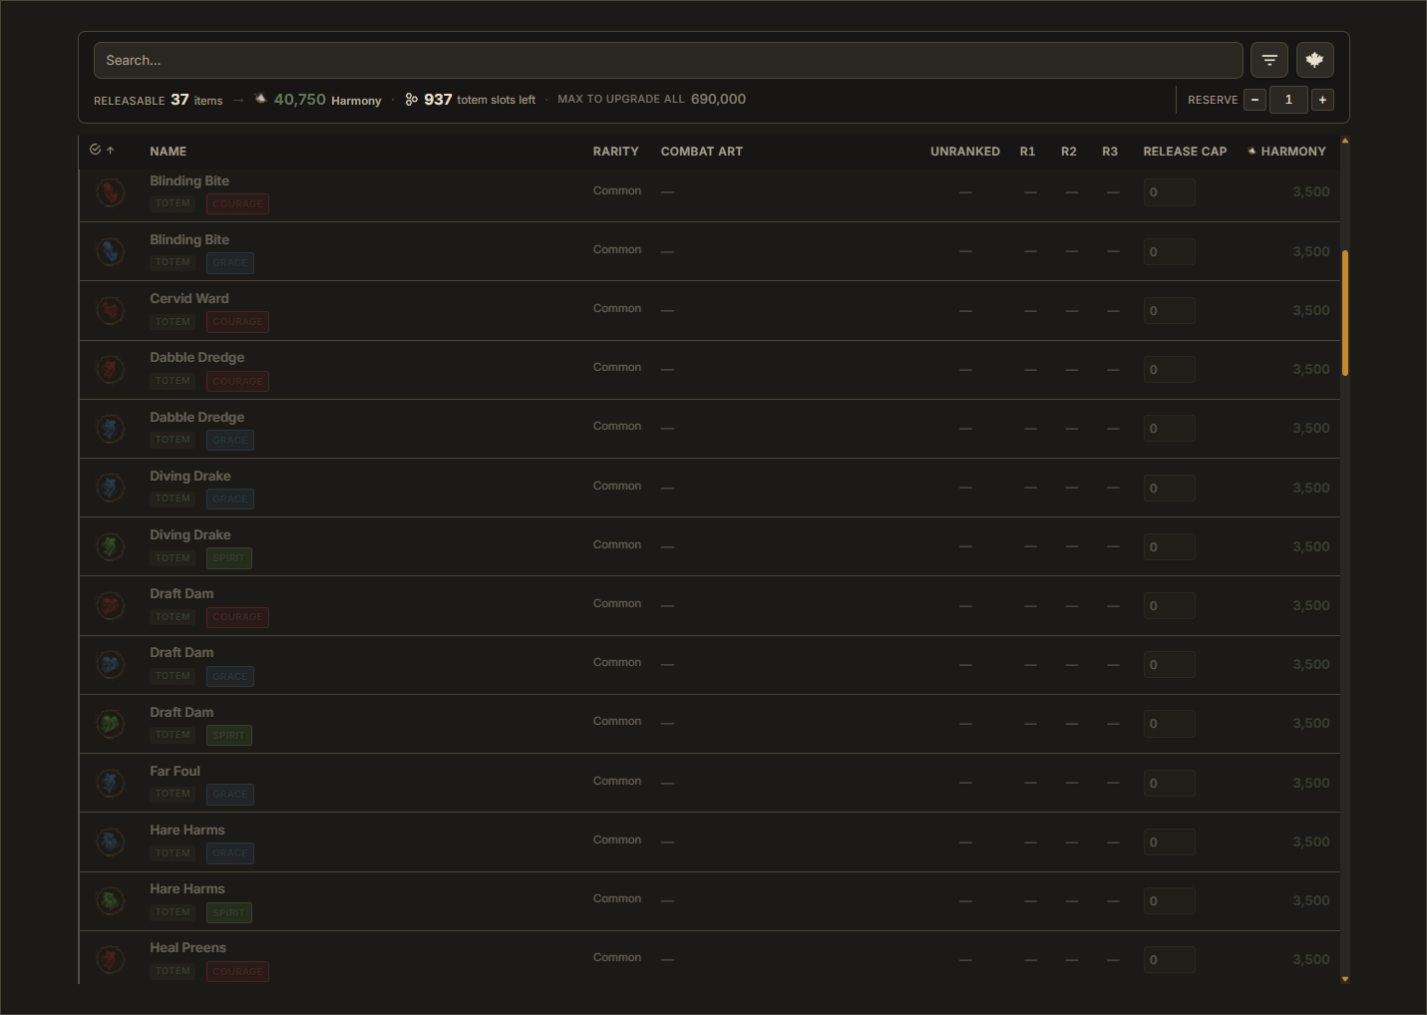
Task: Click the Heal Preens totem icon
Action: click(x=111, y=959)
